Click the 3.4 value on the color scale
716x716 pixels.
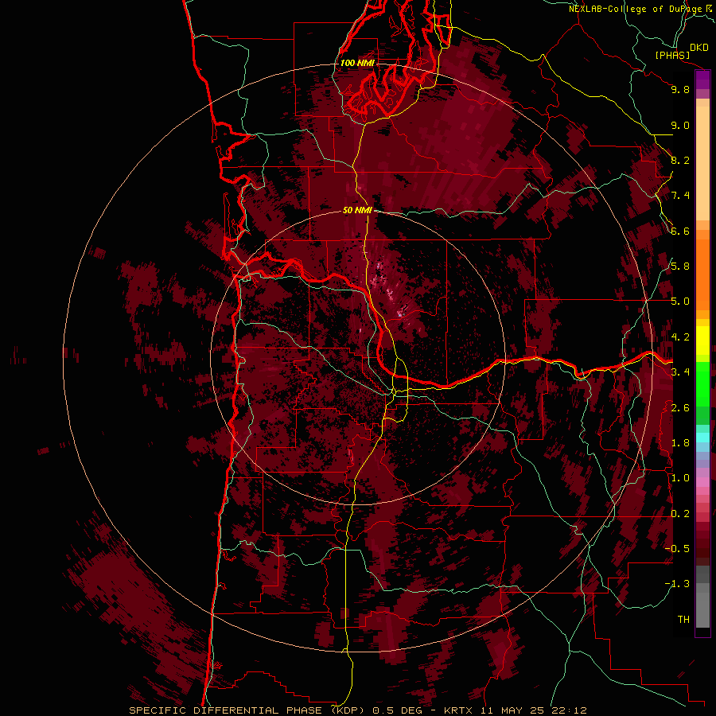(680, 372)
